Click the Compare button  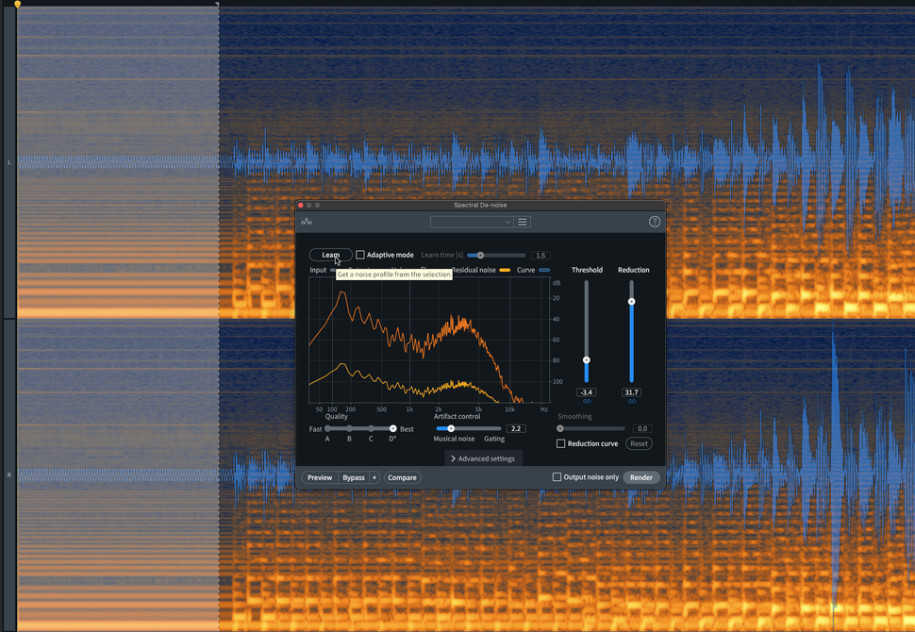[402, 477]
